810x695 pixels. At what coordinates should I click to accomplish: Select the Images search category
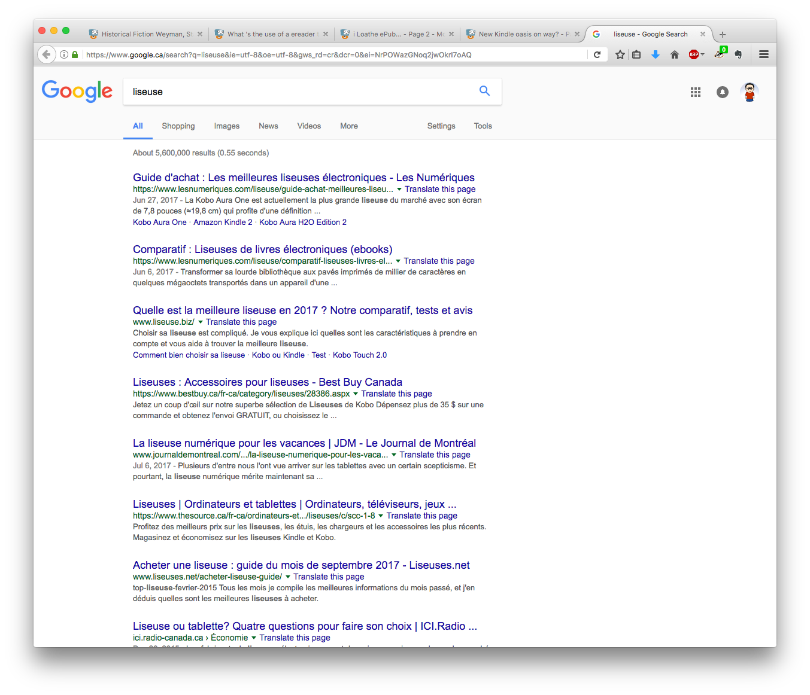point(227,126)
